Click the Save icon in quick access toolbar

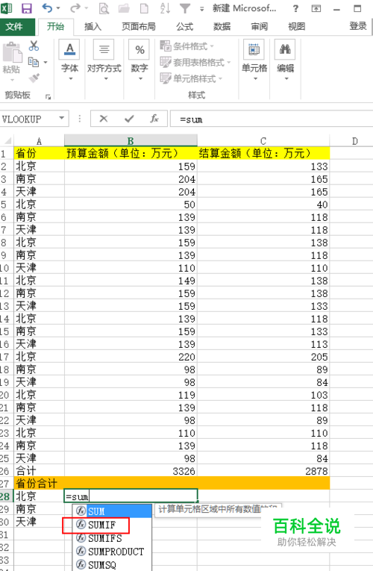click(26, 8)
